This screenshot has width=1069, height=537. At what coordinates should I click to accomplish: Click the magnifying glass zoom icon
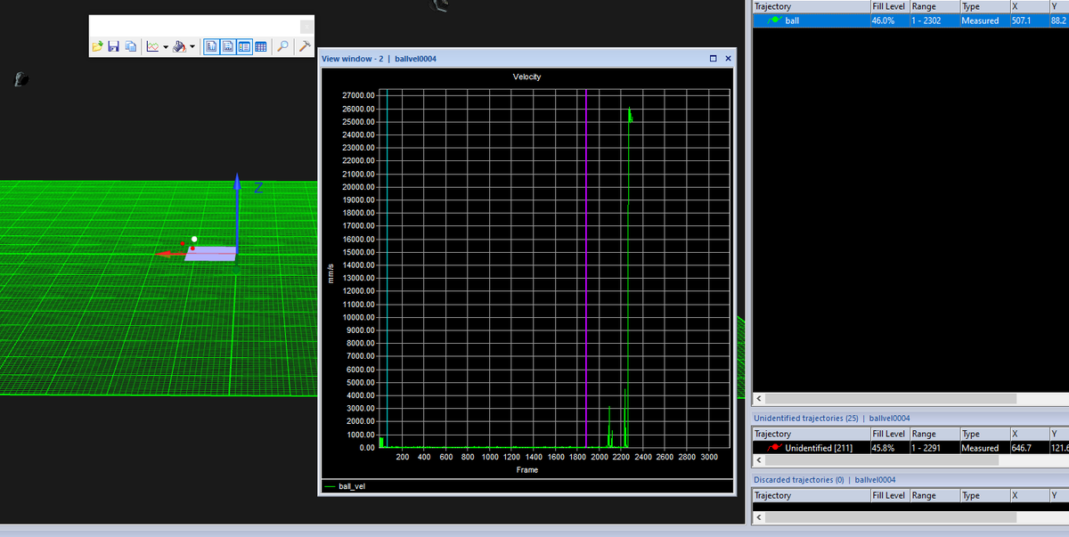pyautogui.click(x=283, y=46)
